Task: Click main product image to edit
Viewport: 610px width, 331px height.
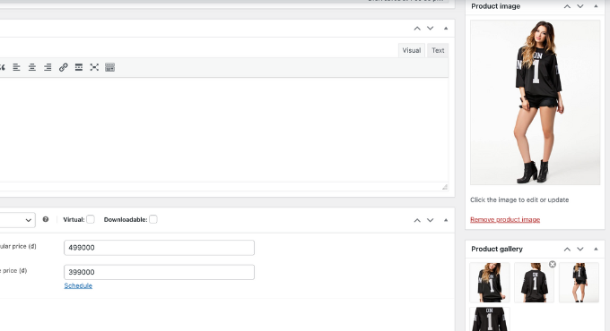Action: coord(535,103)
